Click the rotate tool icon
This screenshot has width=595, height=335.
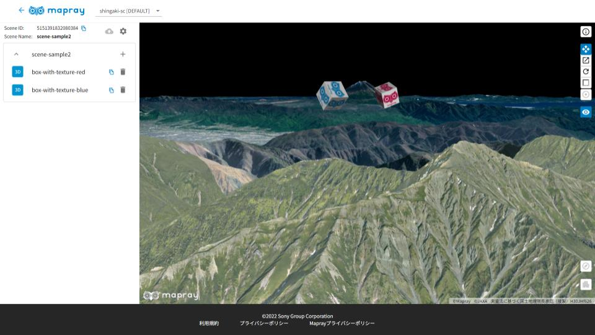586,72
